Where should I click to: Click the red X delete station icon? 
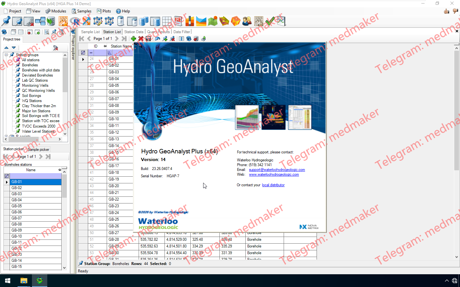(x=141, y=39)
